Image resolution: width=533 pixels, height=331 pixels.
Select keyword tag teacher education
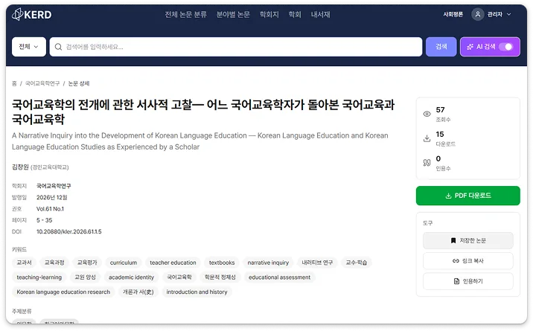(x=173, y=263)
